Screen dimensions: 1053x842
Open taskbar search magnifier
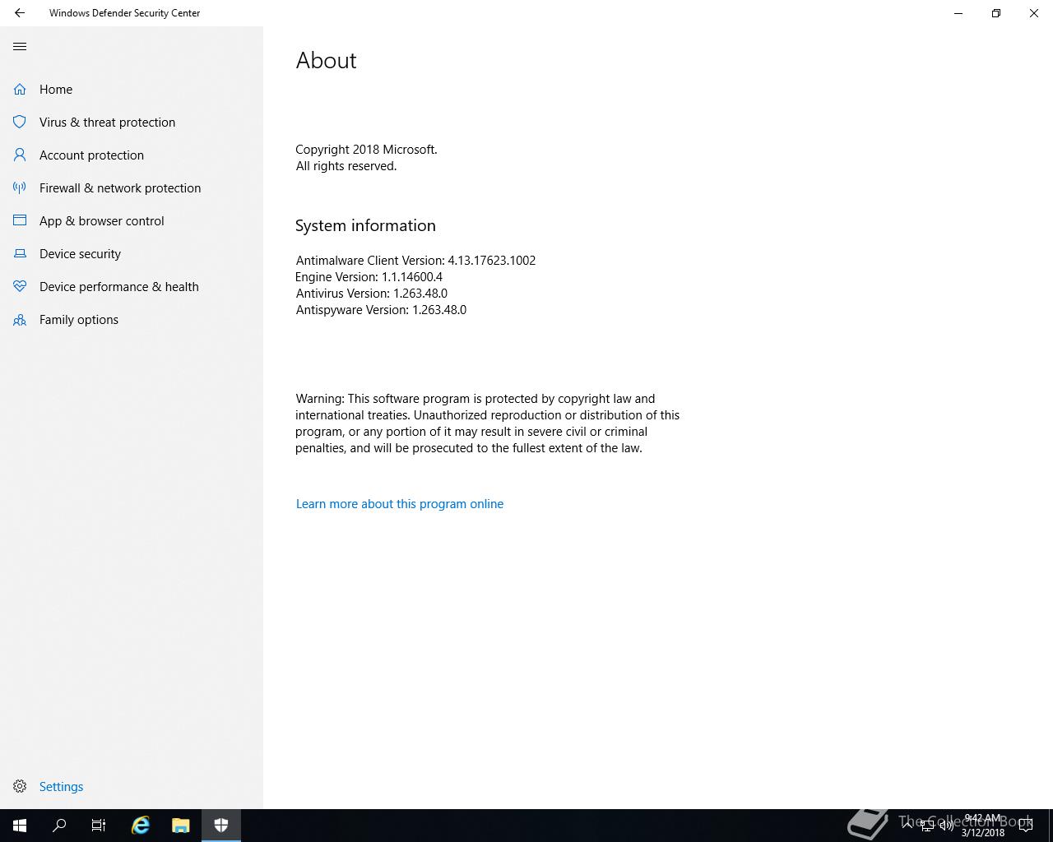click(59, 826)
